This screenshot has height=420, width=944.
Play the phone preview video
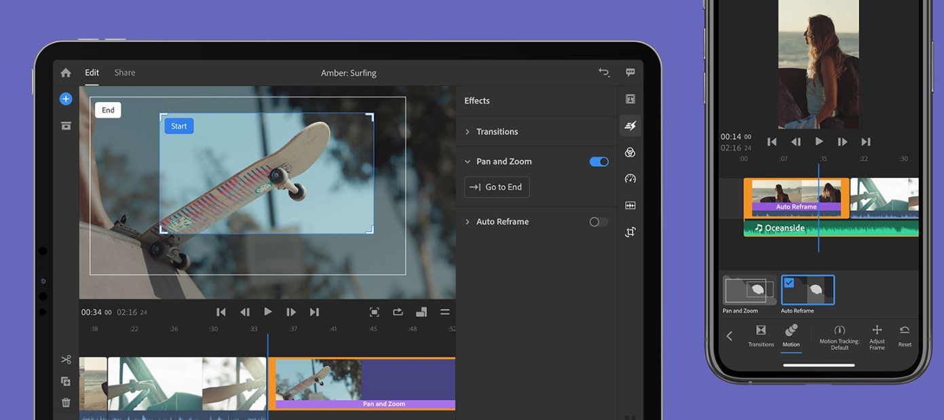tap(819, 141)
